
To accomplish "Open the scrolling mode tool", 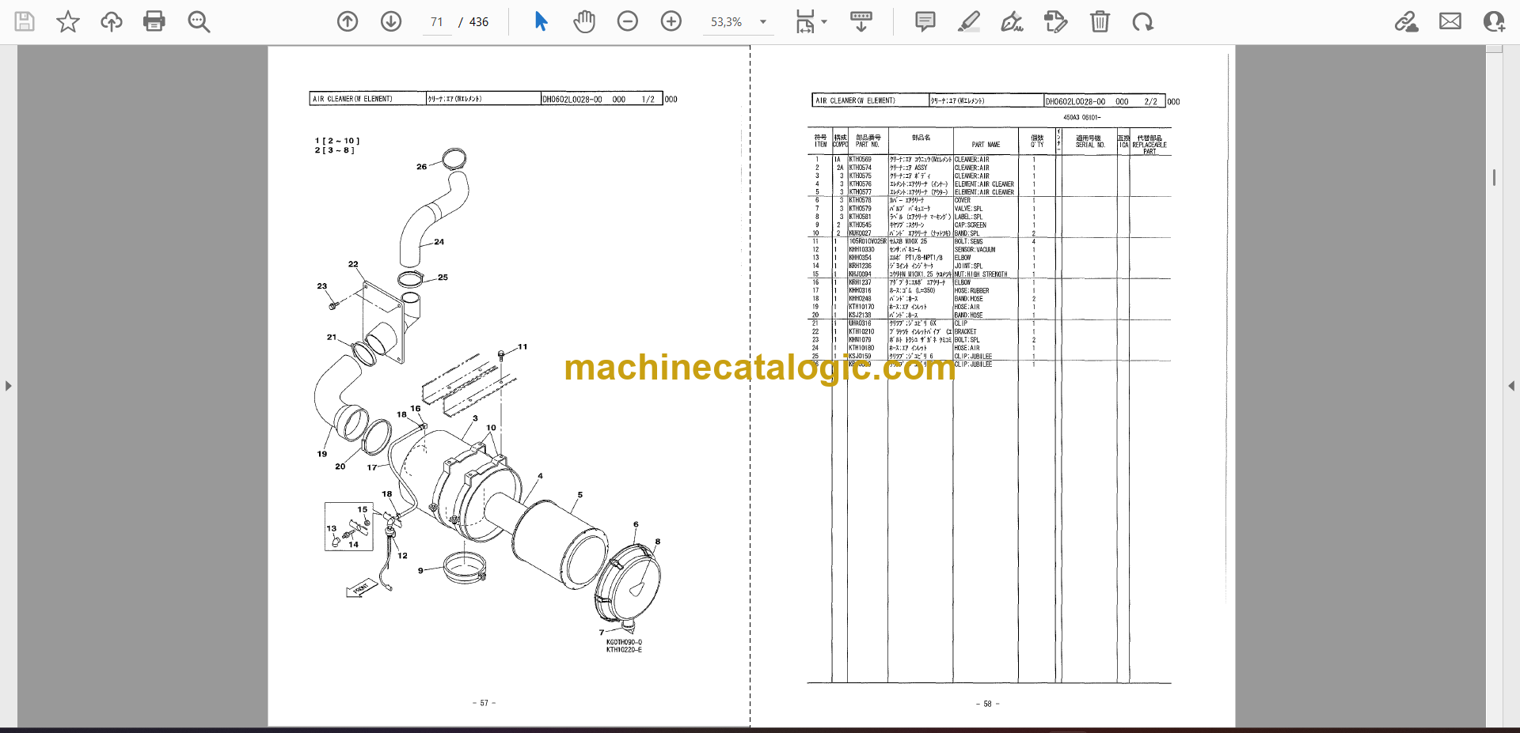I will (861, 21).
